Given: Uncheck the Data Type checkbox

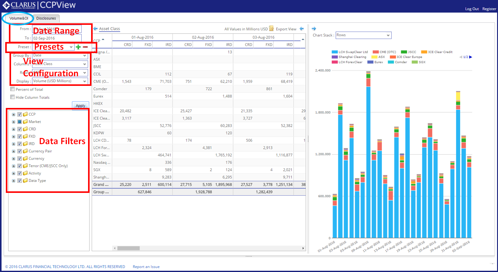Looking at the screenshot, I should click(20, 181).
